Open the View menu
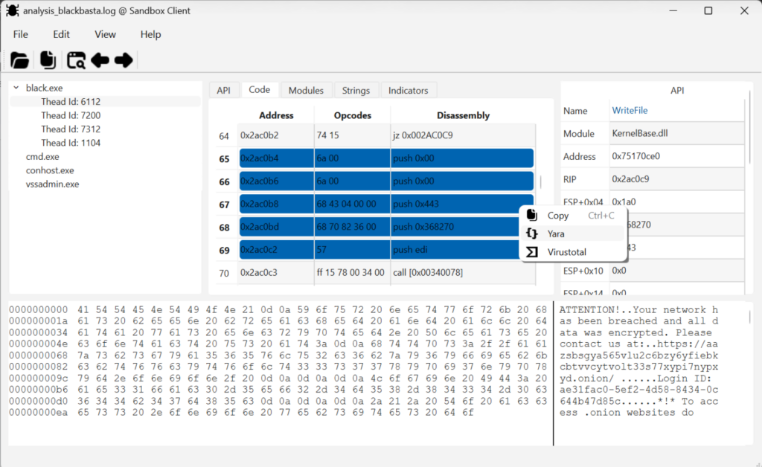Screen dimensions: 762x467 click(x=105, y=34)
